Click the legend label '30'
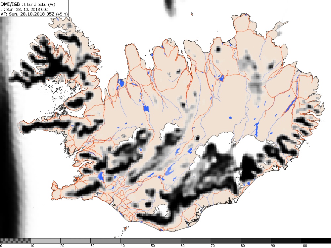The image size is (331, 248). tap(92, 246)
